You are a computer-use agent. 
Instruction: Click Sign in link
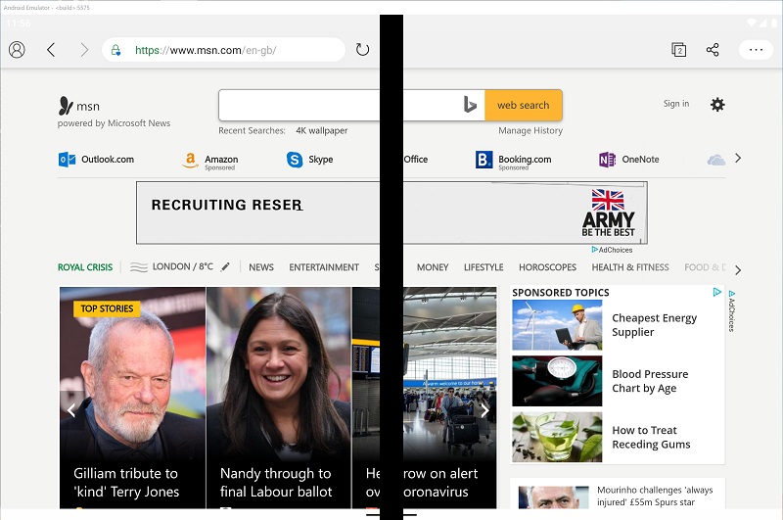[x=676, y=104]
